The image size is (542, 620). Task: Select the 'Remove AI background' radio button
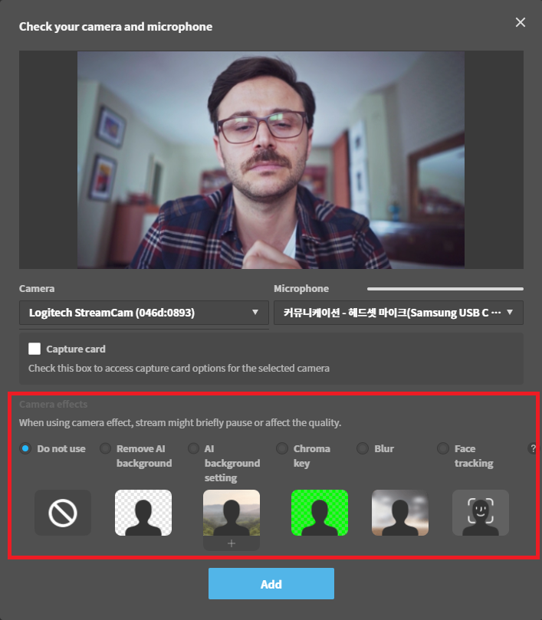tap(105, 448)
